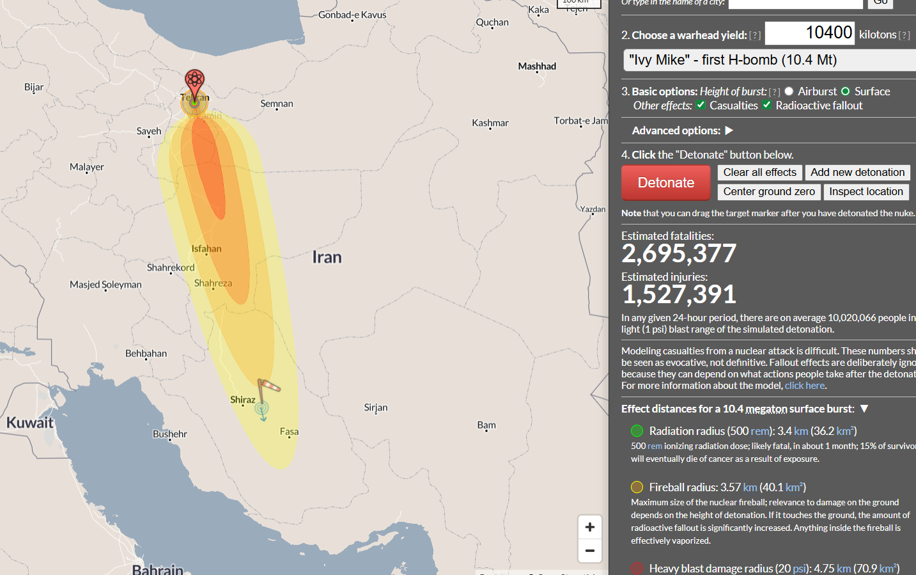Expand the Advanced options triangle
Image resolution: width=916 pixels, height=575 pixels.
pyautogui.click(x=729, y=130)
